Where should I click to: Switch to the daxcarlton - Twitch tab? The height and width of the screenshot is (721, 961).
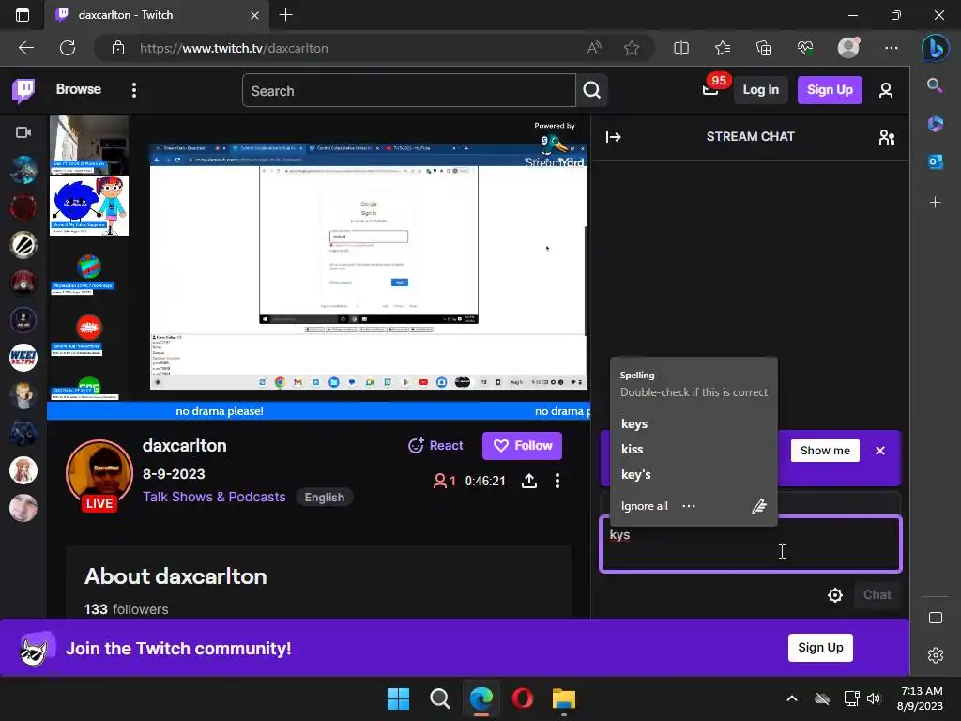point(158,15)
